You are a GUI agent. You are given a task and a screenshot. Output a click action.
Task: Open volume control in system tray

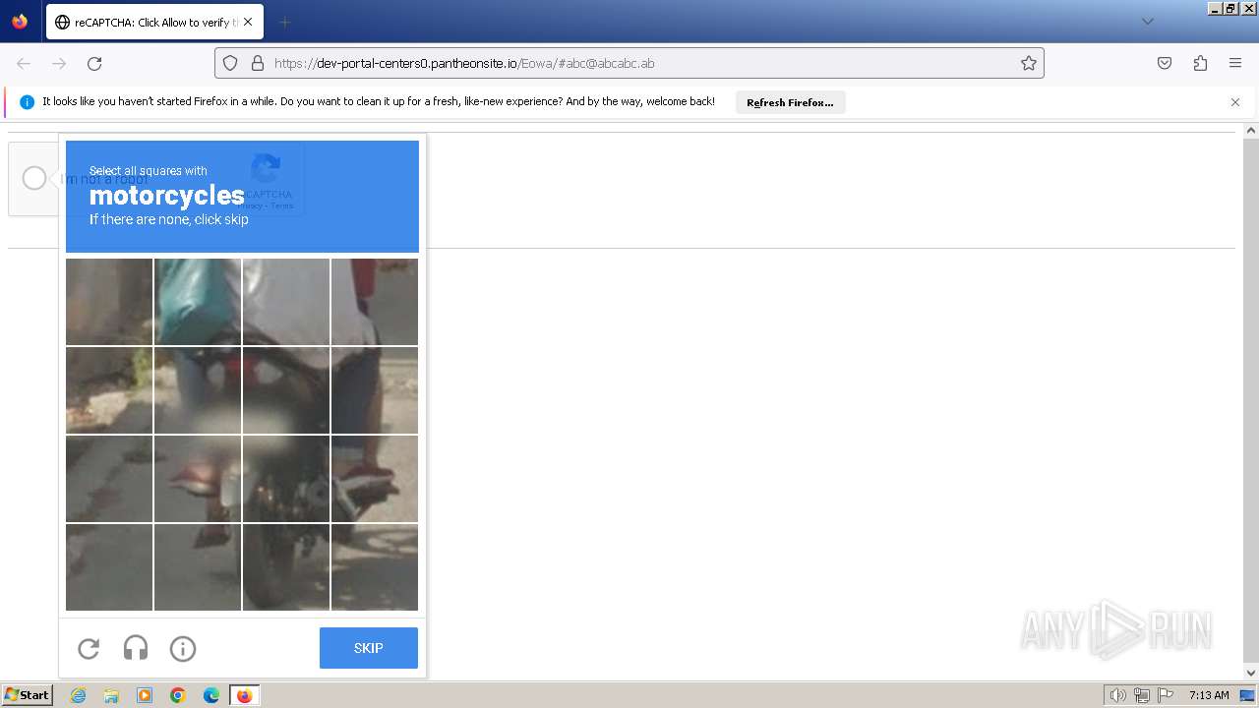click(1117, 695)
